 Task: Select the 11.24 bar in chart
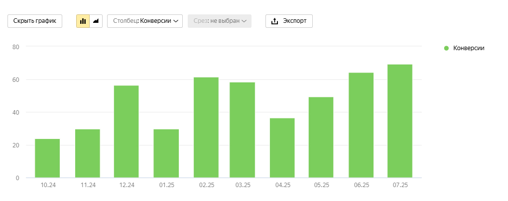click(88, 153)
